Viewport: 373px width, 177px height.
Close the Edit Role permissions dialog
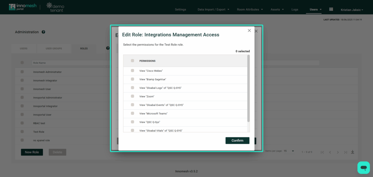click(249, 31)
